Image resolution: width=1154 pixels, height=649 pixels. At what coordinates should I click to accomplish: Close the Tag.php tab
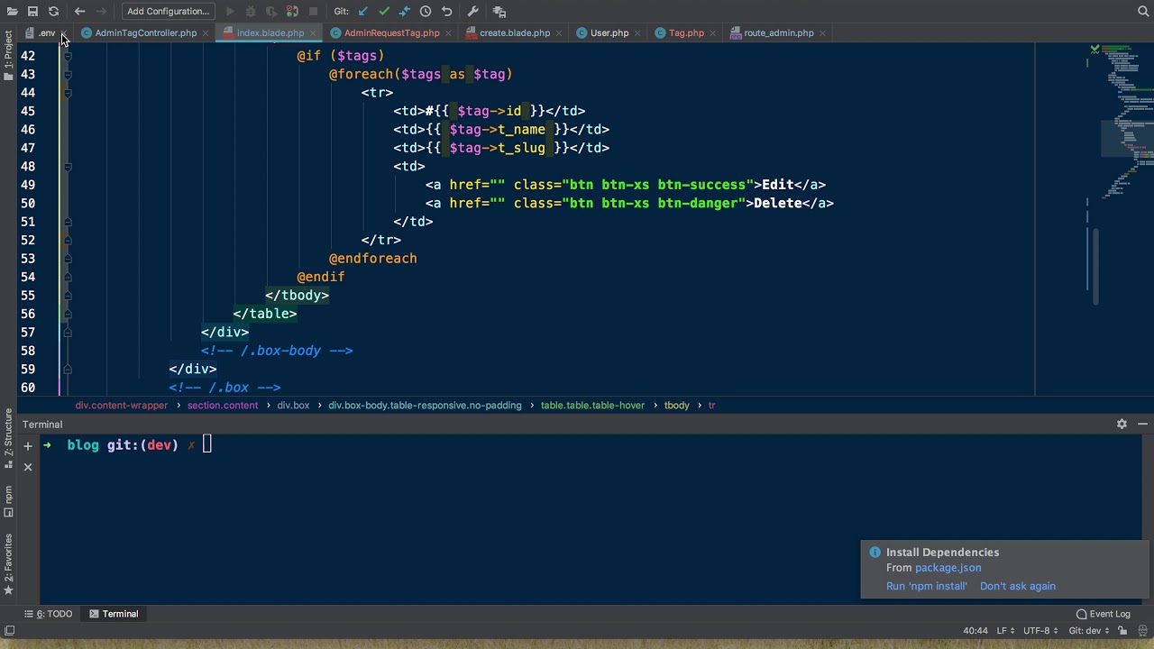coord(713,32)
